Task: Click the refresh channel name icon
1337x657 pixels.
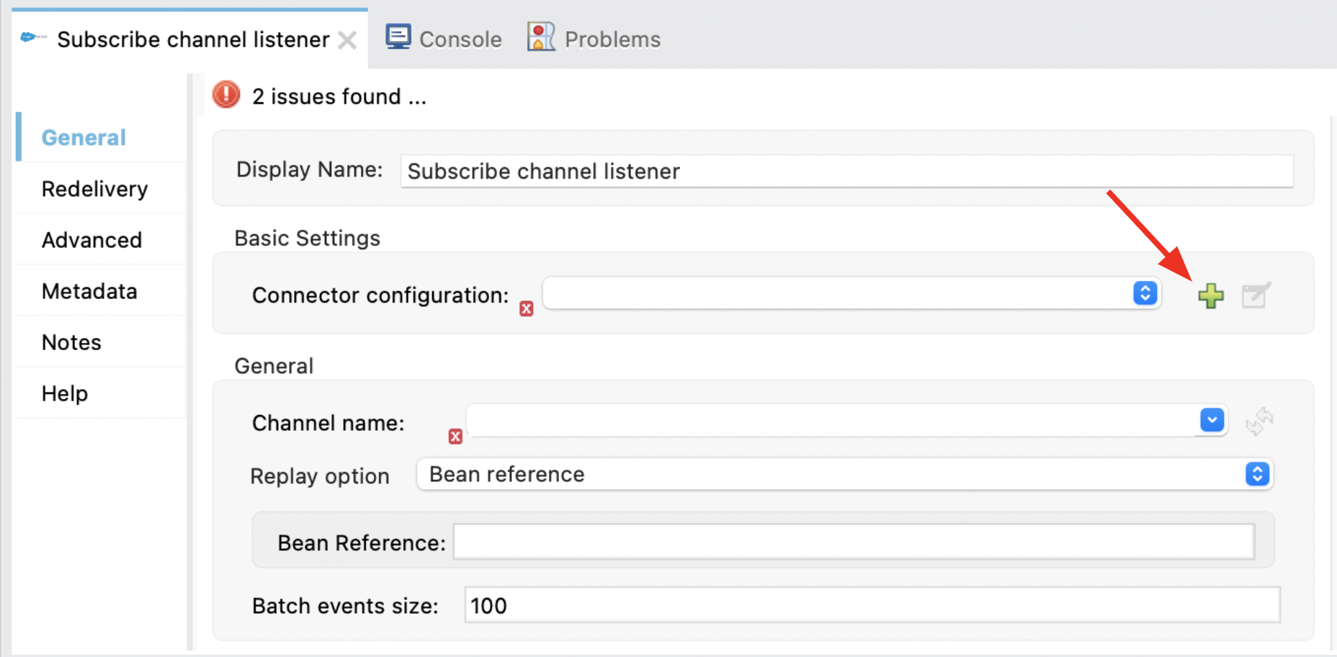Action: coord(1259,421)
